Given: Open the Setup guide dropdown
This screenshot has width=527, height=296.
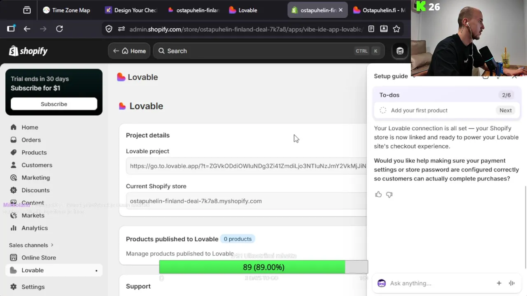Looking at the screenshot, I should pos(394,76).
